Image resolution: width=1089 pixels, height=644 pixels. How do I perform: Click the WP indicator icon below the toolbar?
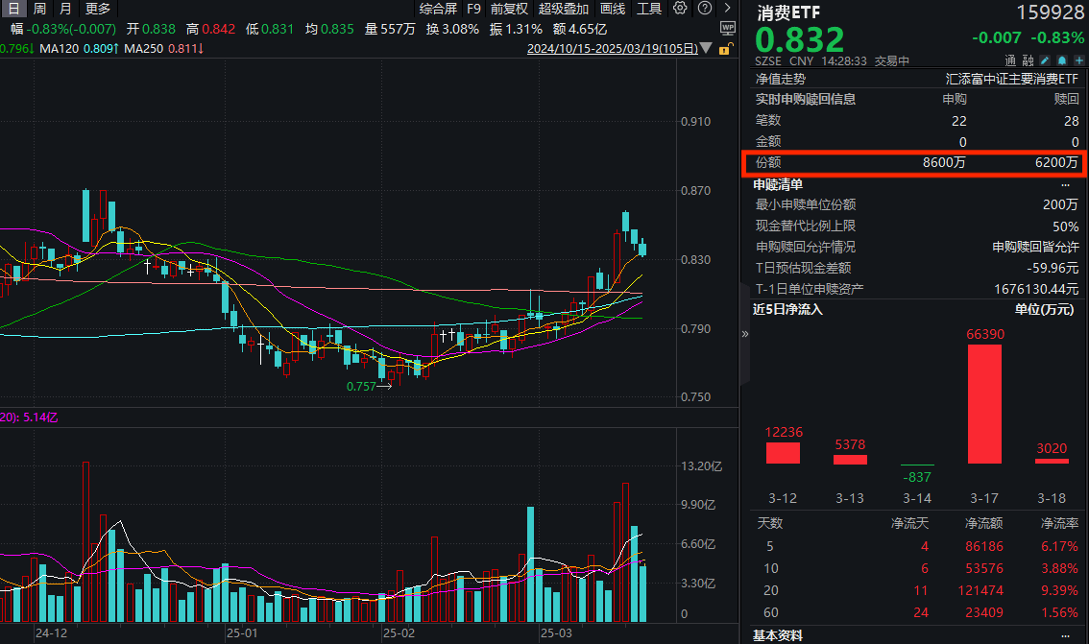[x=727, y=29]
